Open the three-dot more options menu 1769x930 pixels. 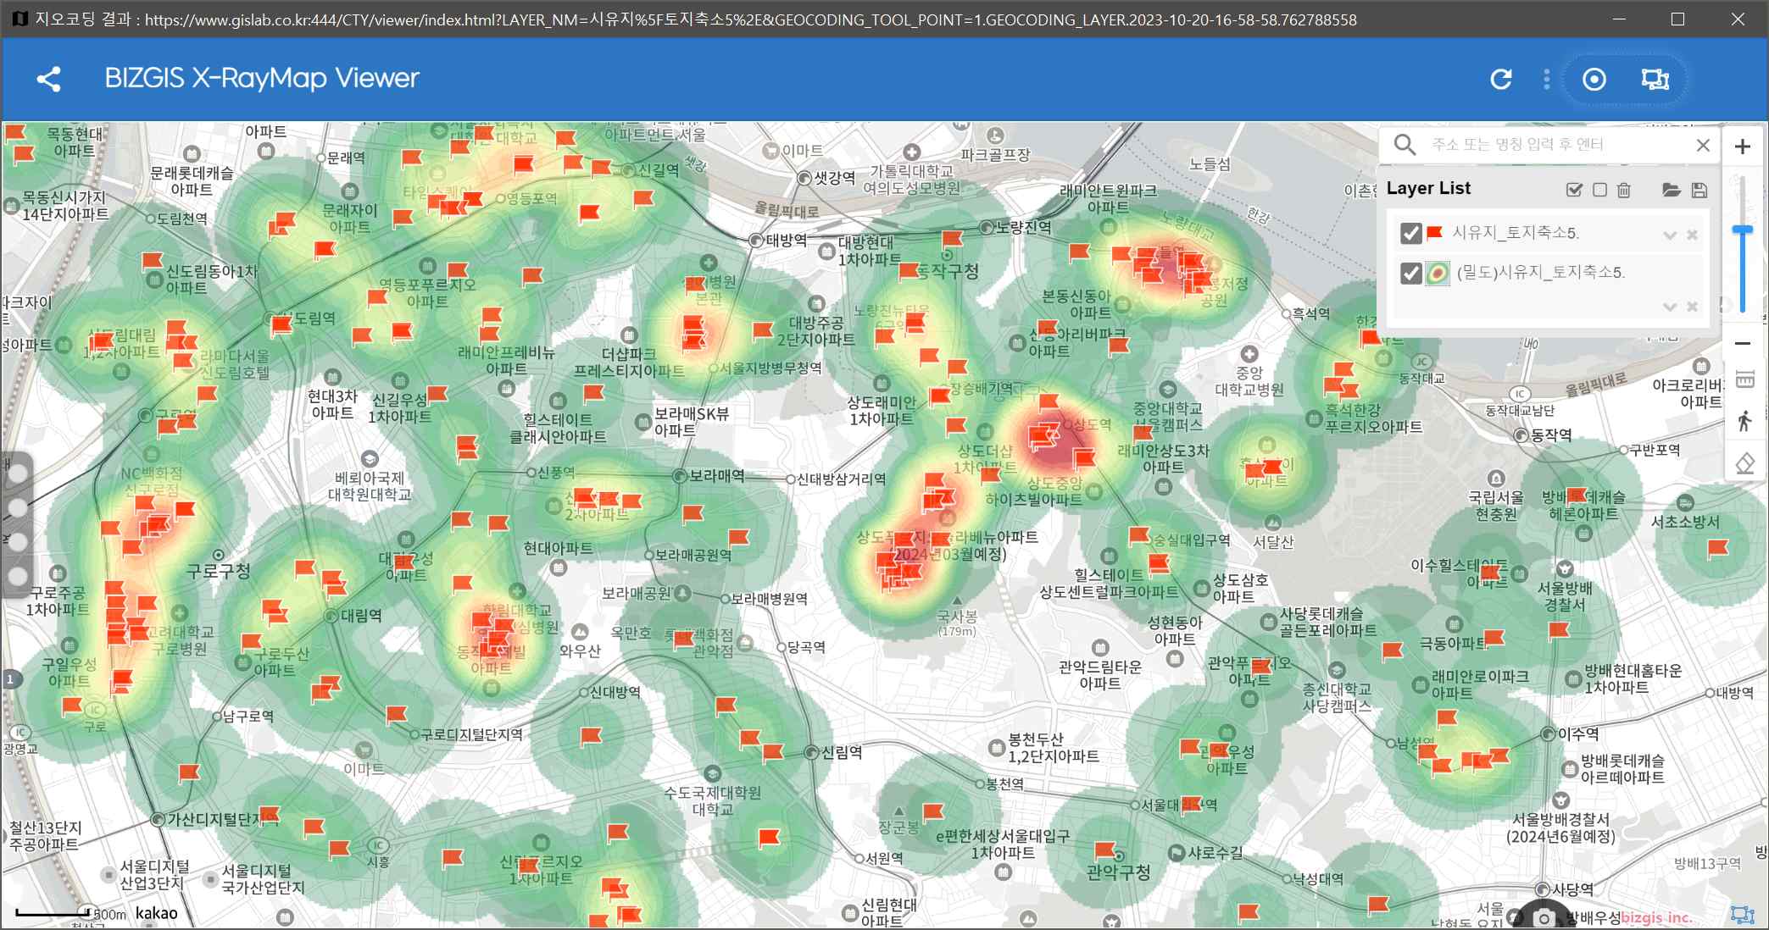(1547, 79)
